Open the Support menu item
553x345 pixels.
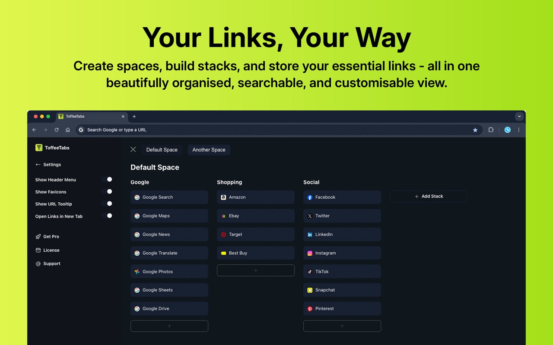pos(48,263)
